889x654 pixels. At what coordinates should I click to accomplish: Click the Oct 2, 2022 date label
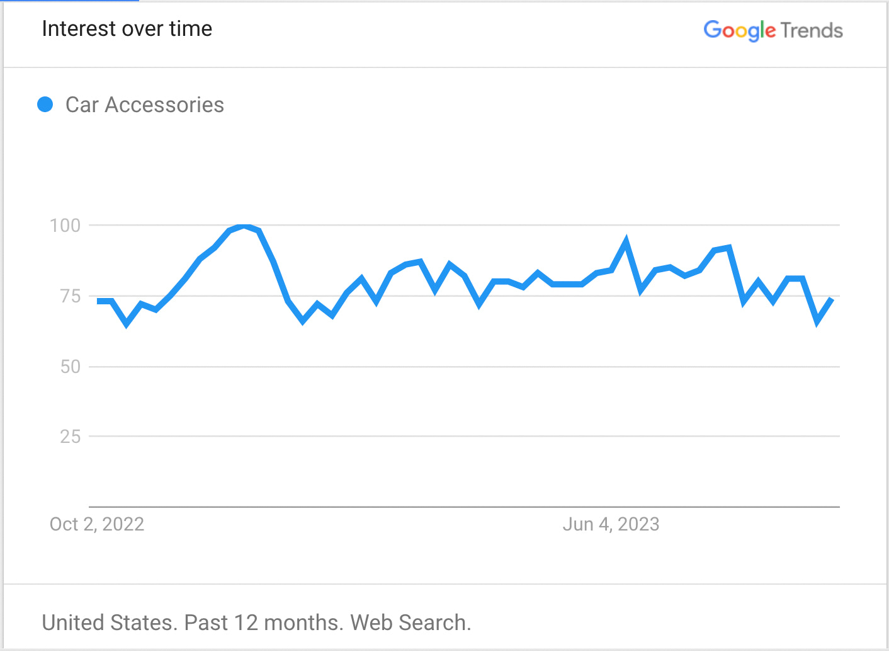pyautogui.click(x=97, y=524)
